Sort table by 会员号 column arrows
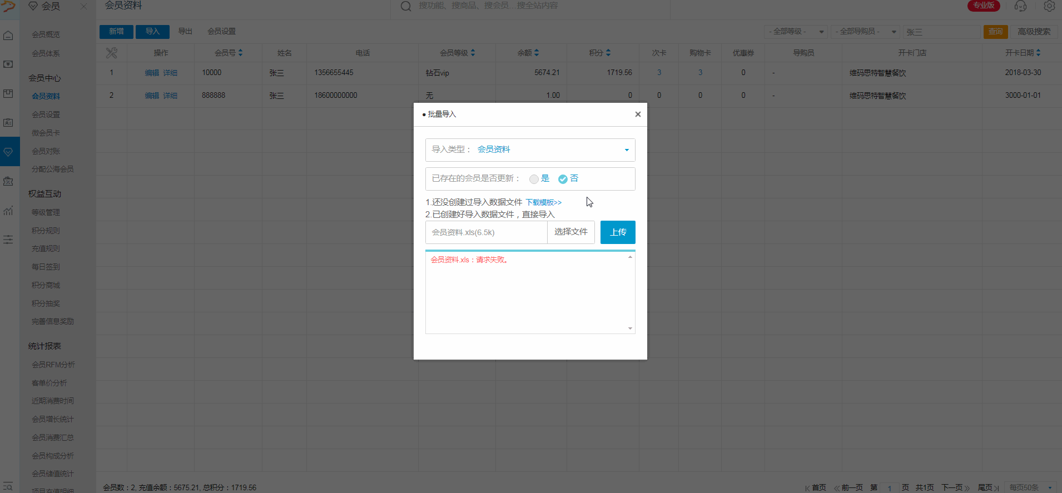Viewport: 1062px width, 493px height. (x=240, y=53)
